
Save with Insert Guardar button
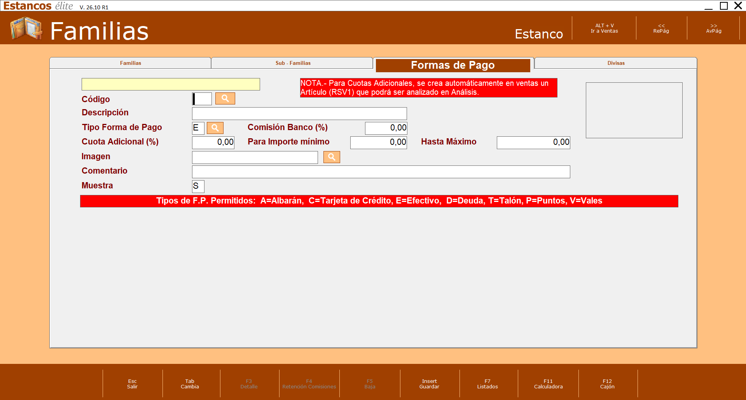click(430, 384)
